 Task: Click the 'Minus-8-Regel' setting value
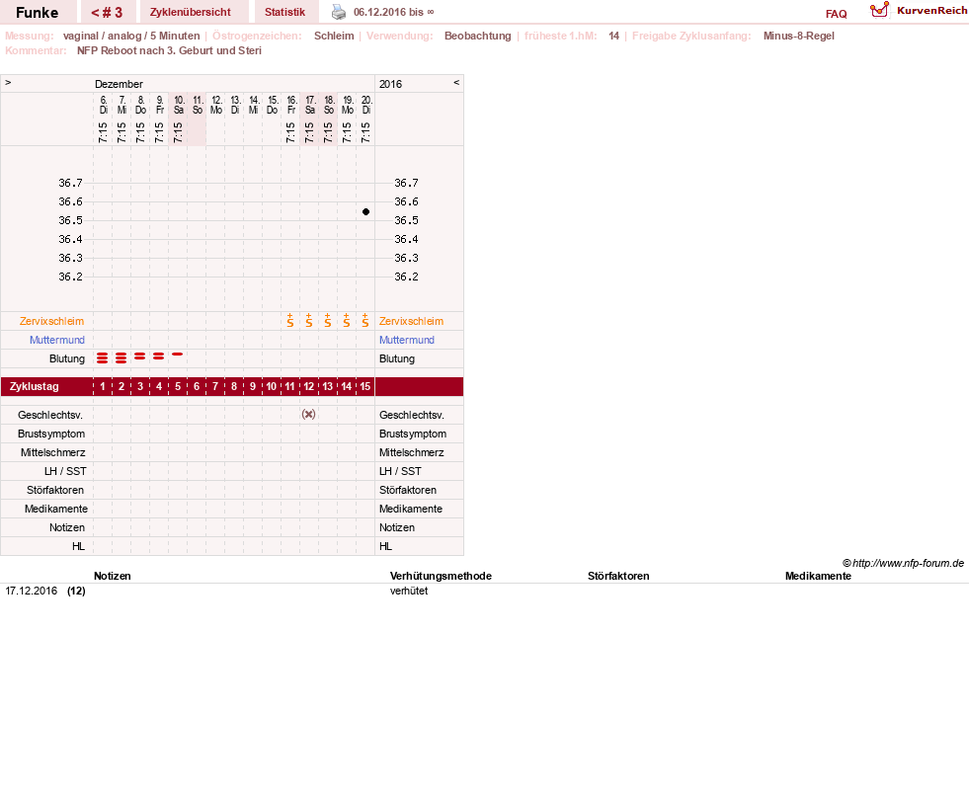[798, 36]
